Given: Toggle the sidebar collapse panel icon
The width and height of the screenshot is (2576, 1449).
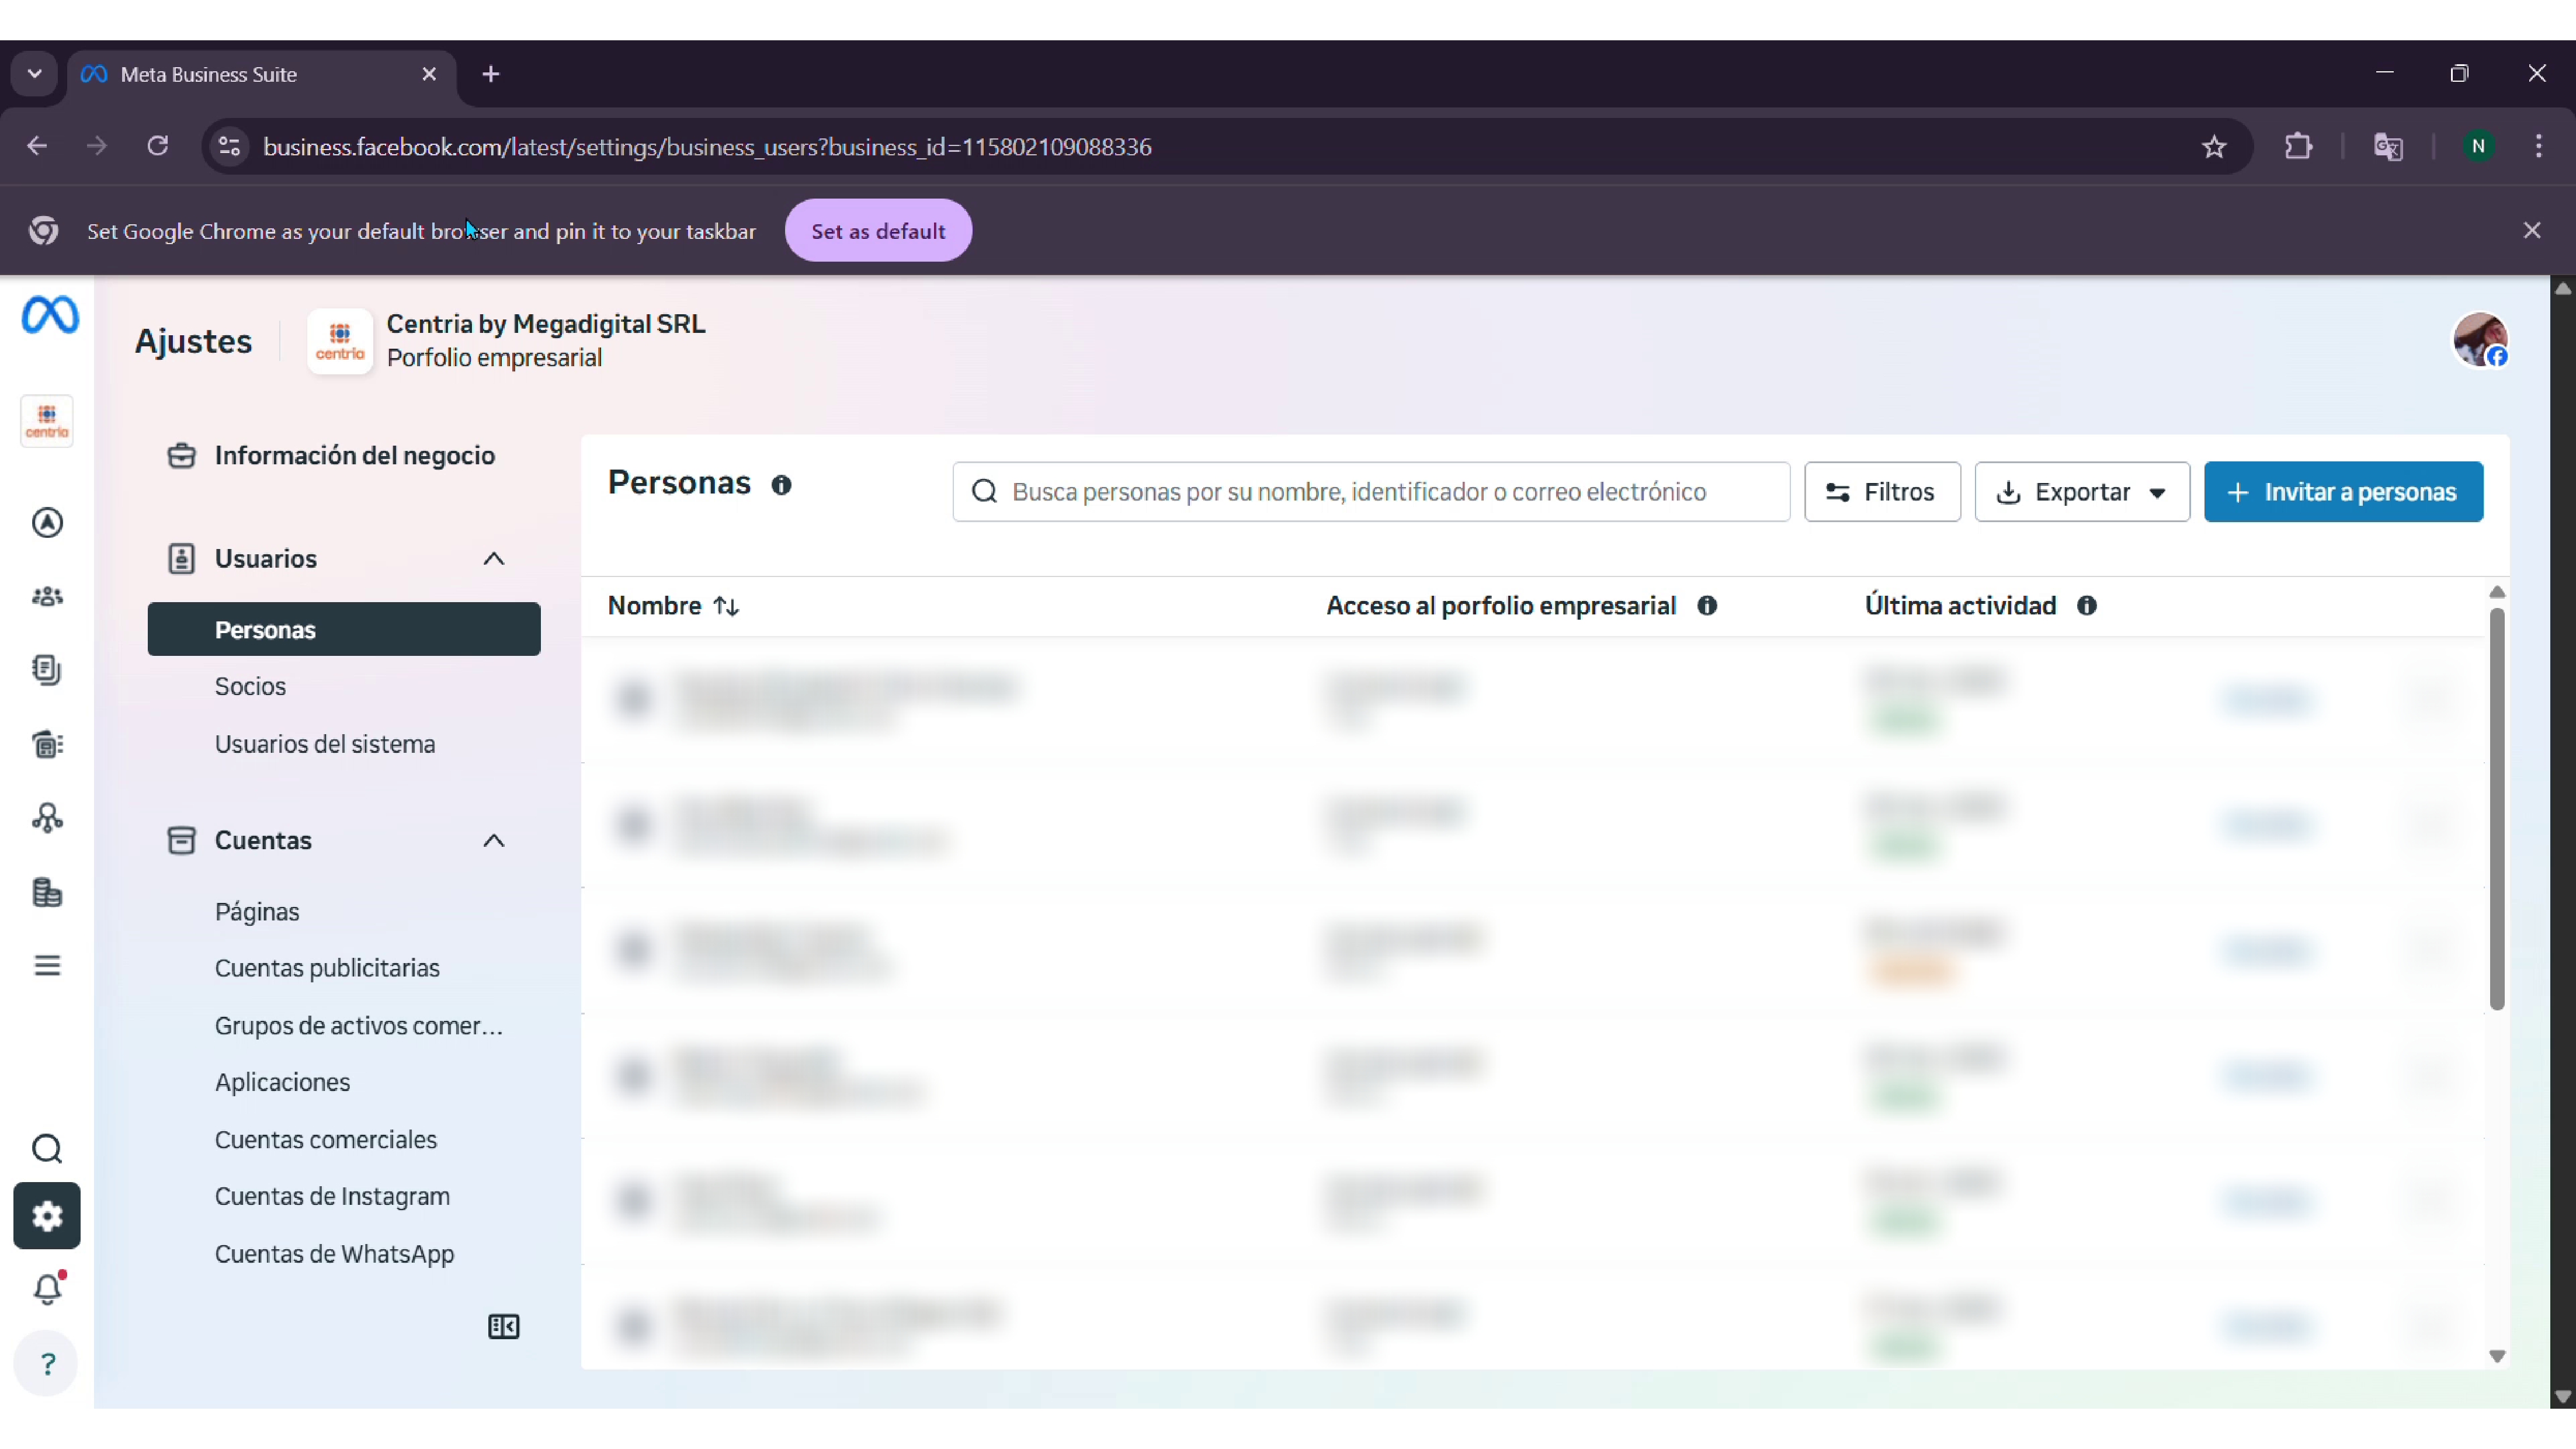Looking at the screenshot, I should coord(503,1327).
